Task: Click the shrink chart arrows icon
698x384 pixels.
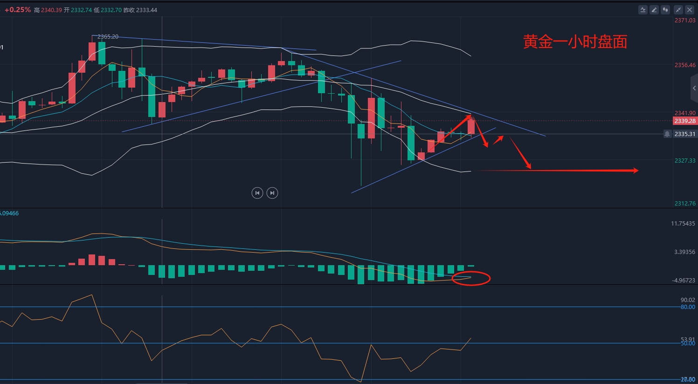Action: 678,9
